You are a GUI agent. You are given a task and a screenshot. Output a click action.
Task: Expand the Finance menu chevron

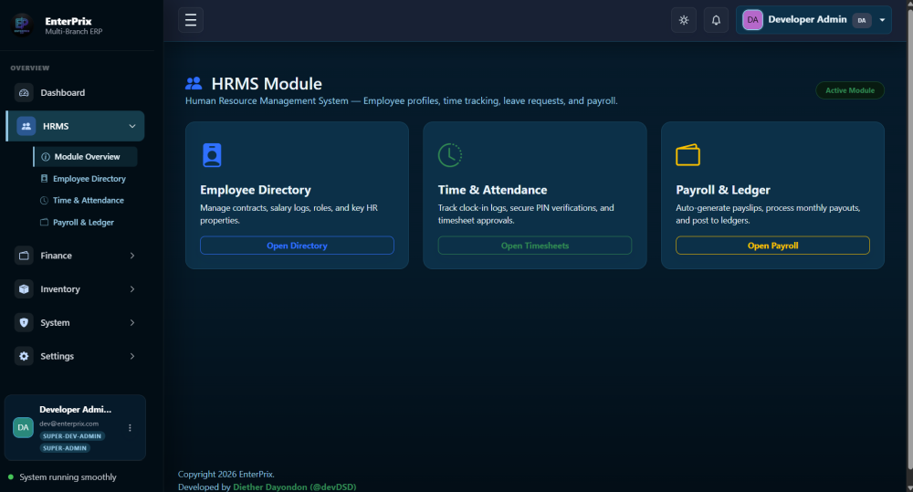coord(132,256)
